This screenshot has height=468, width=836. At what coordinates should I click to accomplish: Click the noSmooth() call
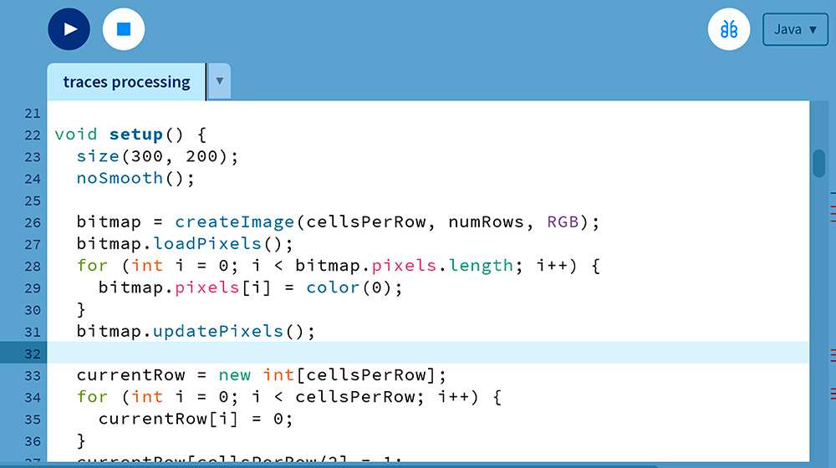tap(135, 178)
